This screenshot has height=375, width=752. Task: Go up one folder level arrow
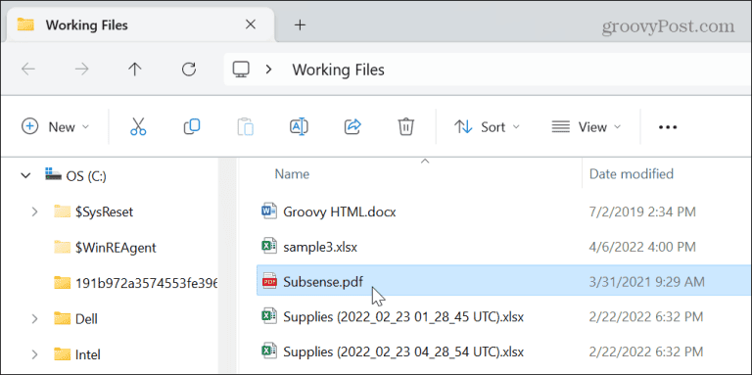[x=135, y=70]
